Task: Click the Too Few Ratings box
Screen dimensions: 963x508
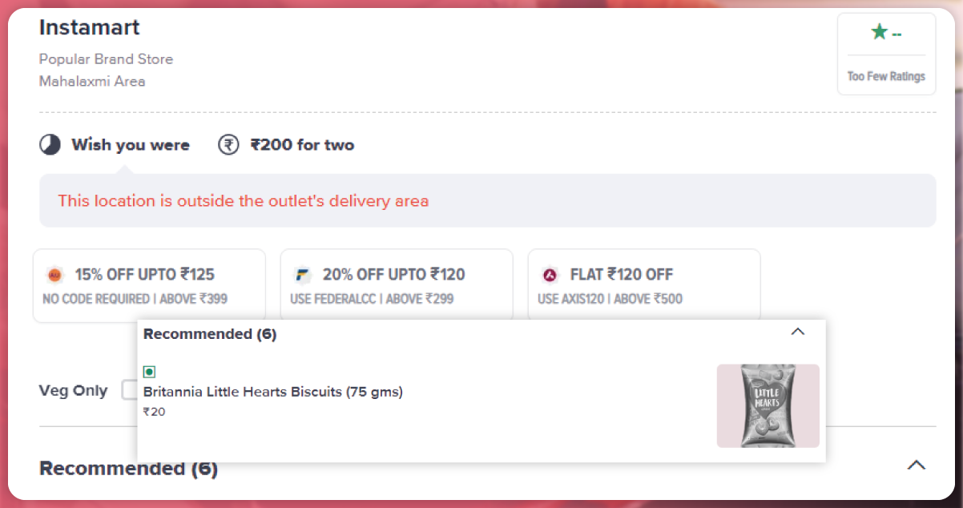Action: click(x=886, y=76)
